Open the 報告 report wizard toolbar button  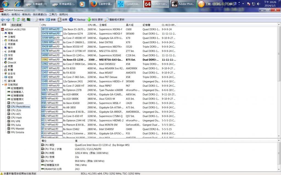tap(40, 20)
